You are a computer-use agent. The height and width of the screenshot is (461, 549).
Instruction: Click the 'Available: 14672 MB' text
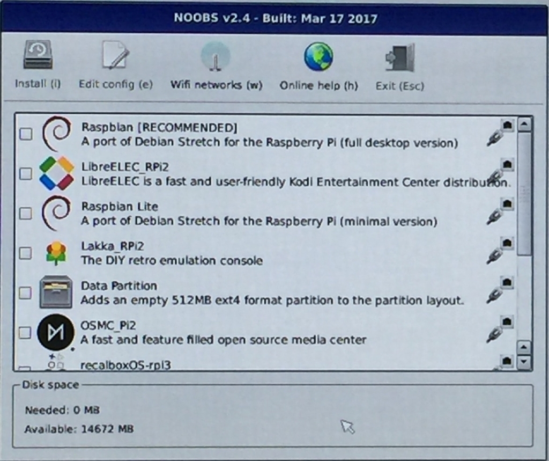(x=79, y=429)
